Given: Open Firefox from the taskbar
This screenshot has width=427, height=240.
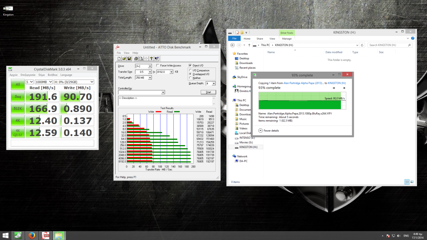Looking at the screenshot, I should [32, 235].
